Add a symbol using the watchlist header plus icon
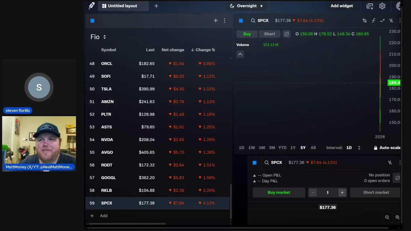The image size is (411, 231). coord(216,21)
